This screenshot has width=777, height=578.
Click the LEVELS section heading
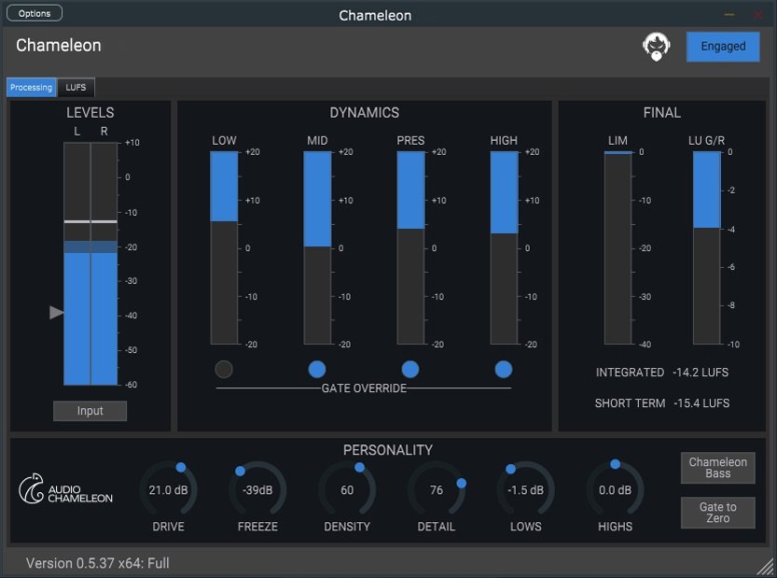(90, 113)
